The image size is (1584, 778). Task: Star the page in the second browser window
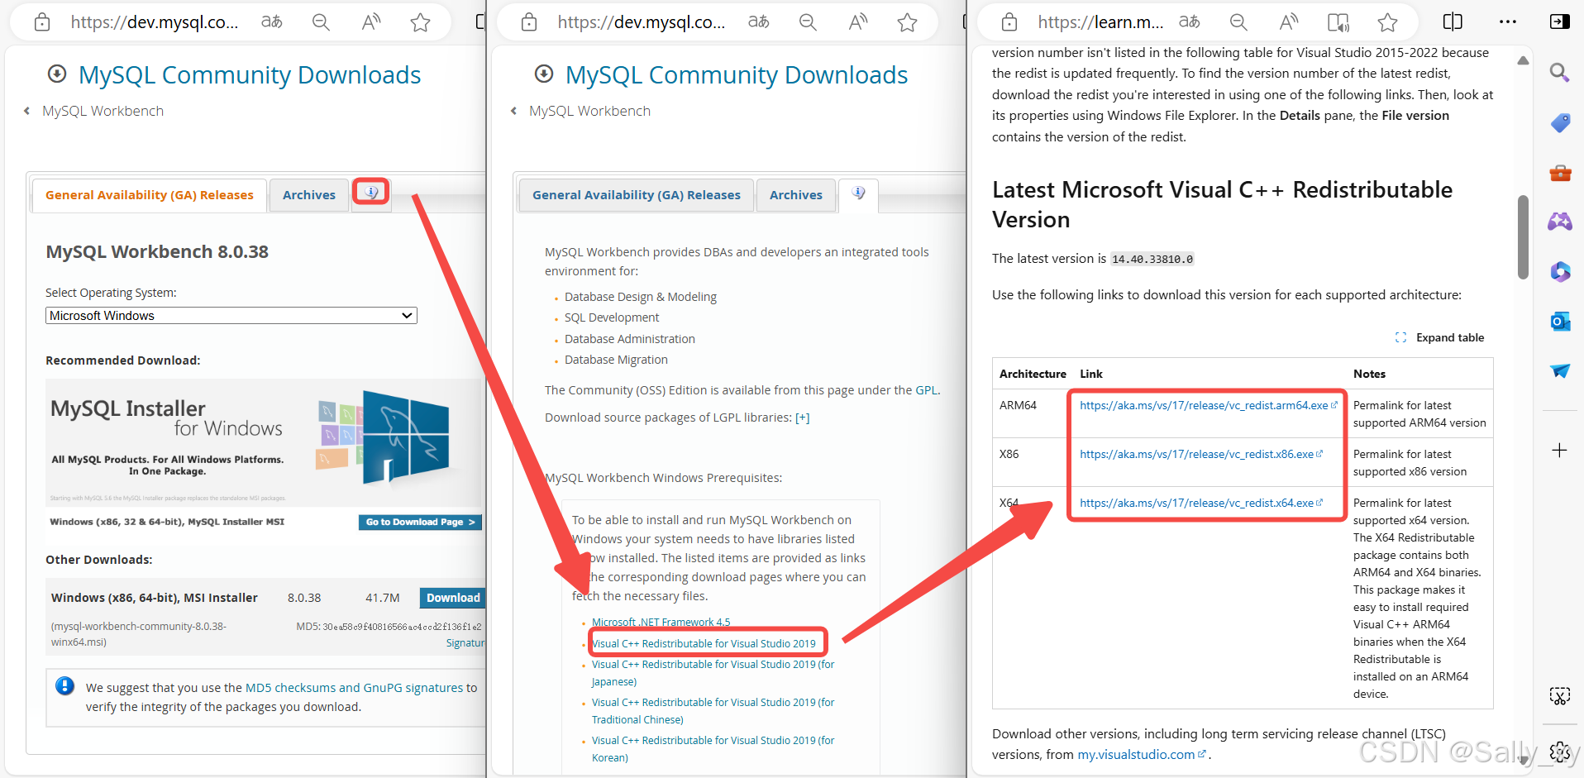[x=908, y=22]
